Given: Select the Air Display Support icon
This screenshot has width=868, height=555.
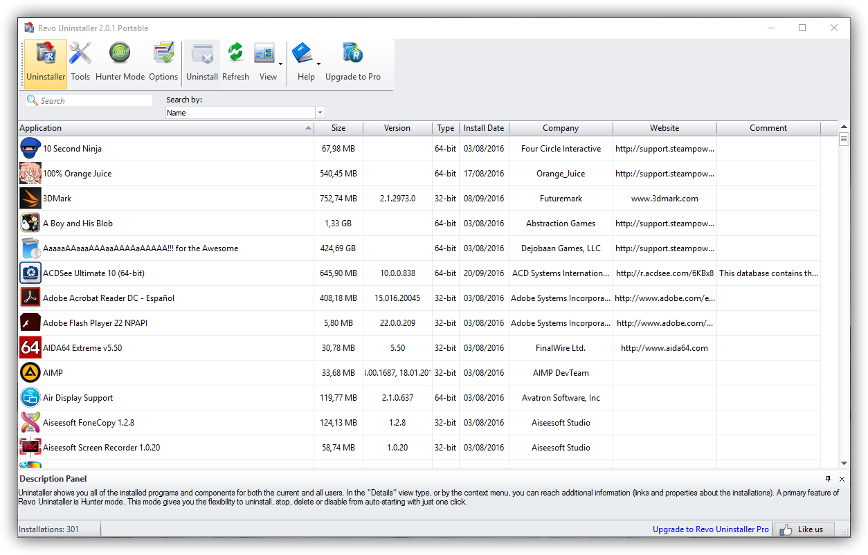Looking at the screenshot, I should 30,398.
